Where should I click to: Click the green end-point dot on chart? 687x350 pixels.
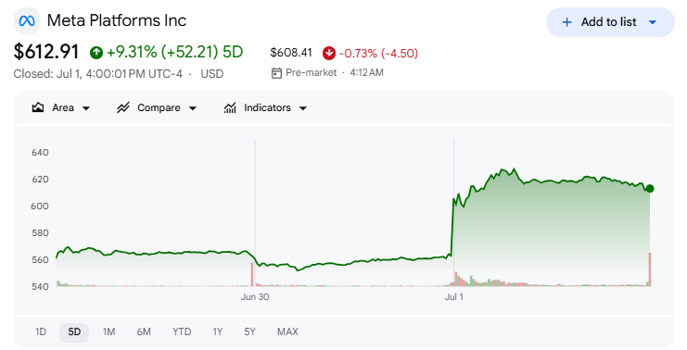650,189
